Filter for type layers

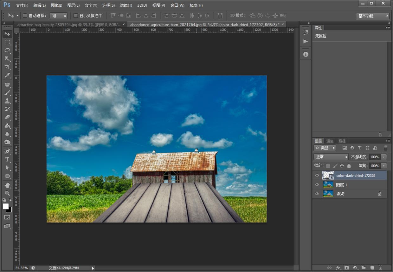click(360, 148)
